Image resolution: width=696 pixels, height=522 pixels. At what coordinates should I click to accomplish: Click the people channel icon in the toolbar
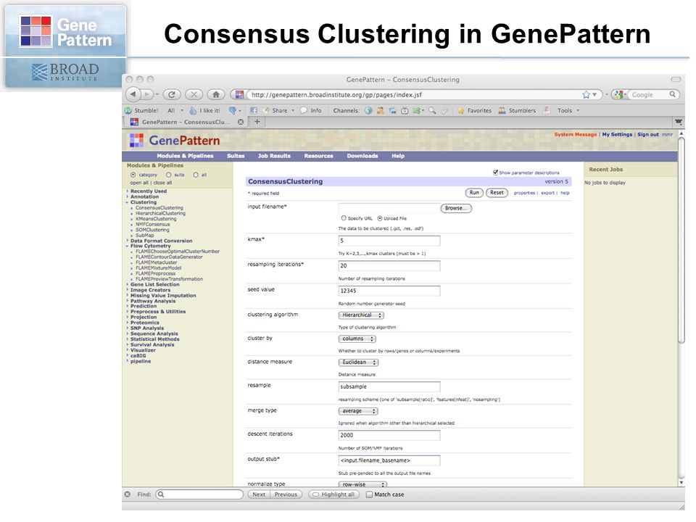(x=381, y=110)
